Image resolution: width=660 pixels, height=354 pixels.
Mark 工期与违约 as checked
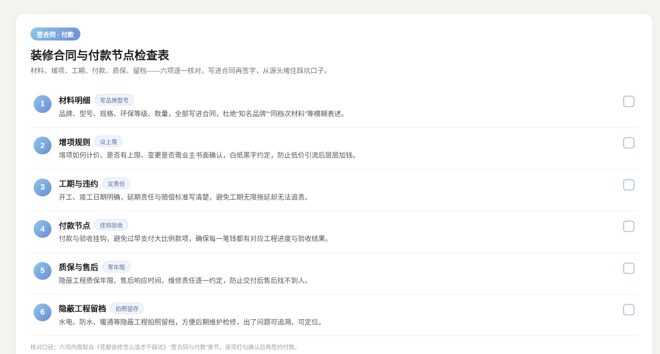tap(629, 185)
